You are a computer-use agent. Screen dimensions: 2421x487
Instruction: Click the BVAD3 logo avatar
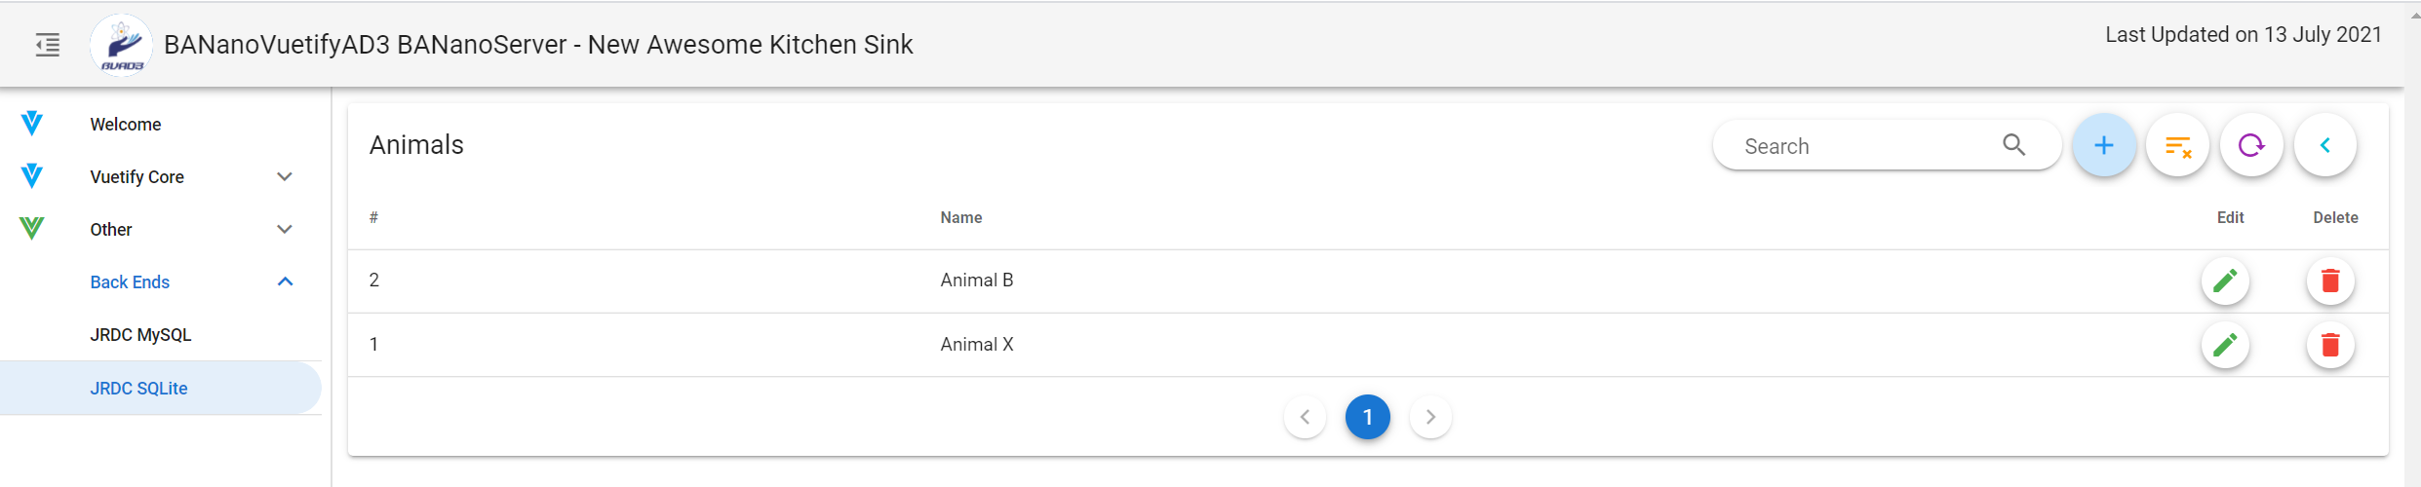(121, 45)
